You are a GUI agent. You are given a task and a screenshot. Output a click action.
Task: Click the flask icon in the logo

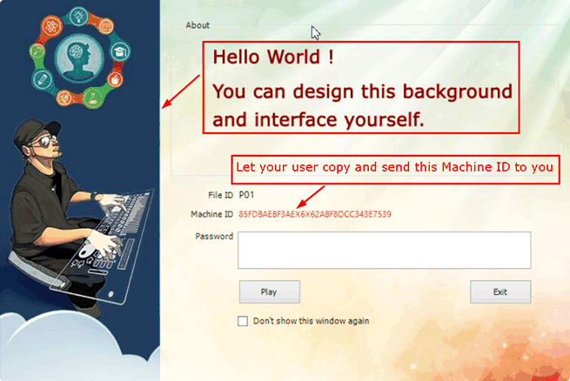point(93,98)
